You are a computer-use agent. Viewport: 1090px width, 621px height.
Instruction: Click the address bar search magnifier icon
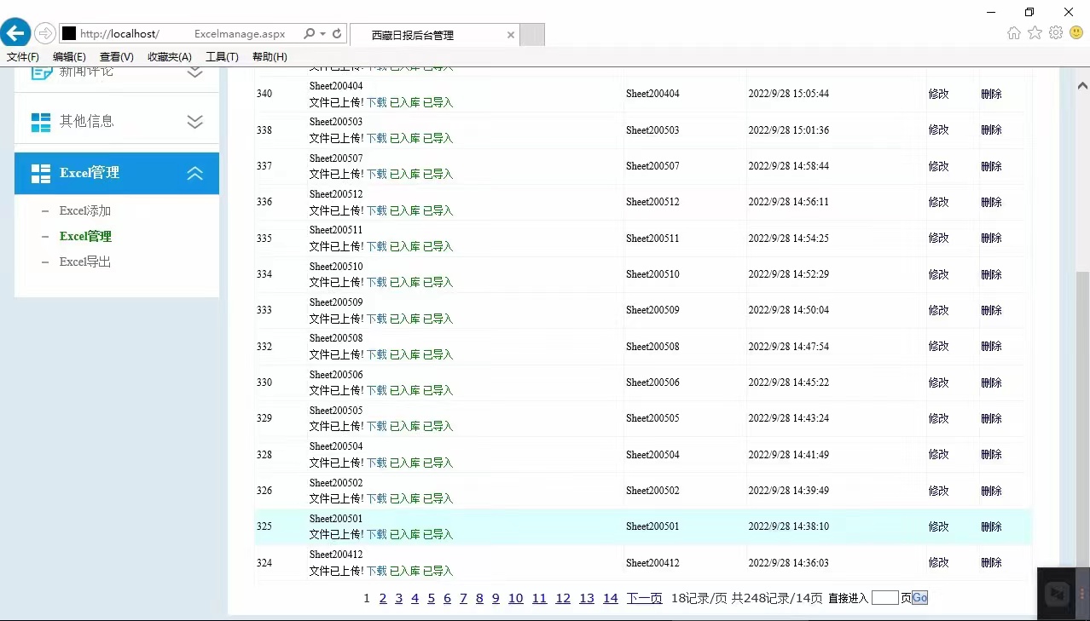click(309, 34)
